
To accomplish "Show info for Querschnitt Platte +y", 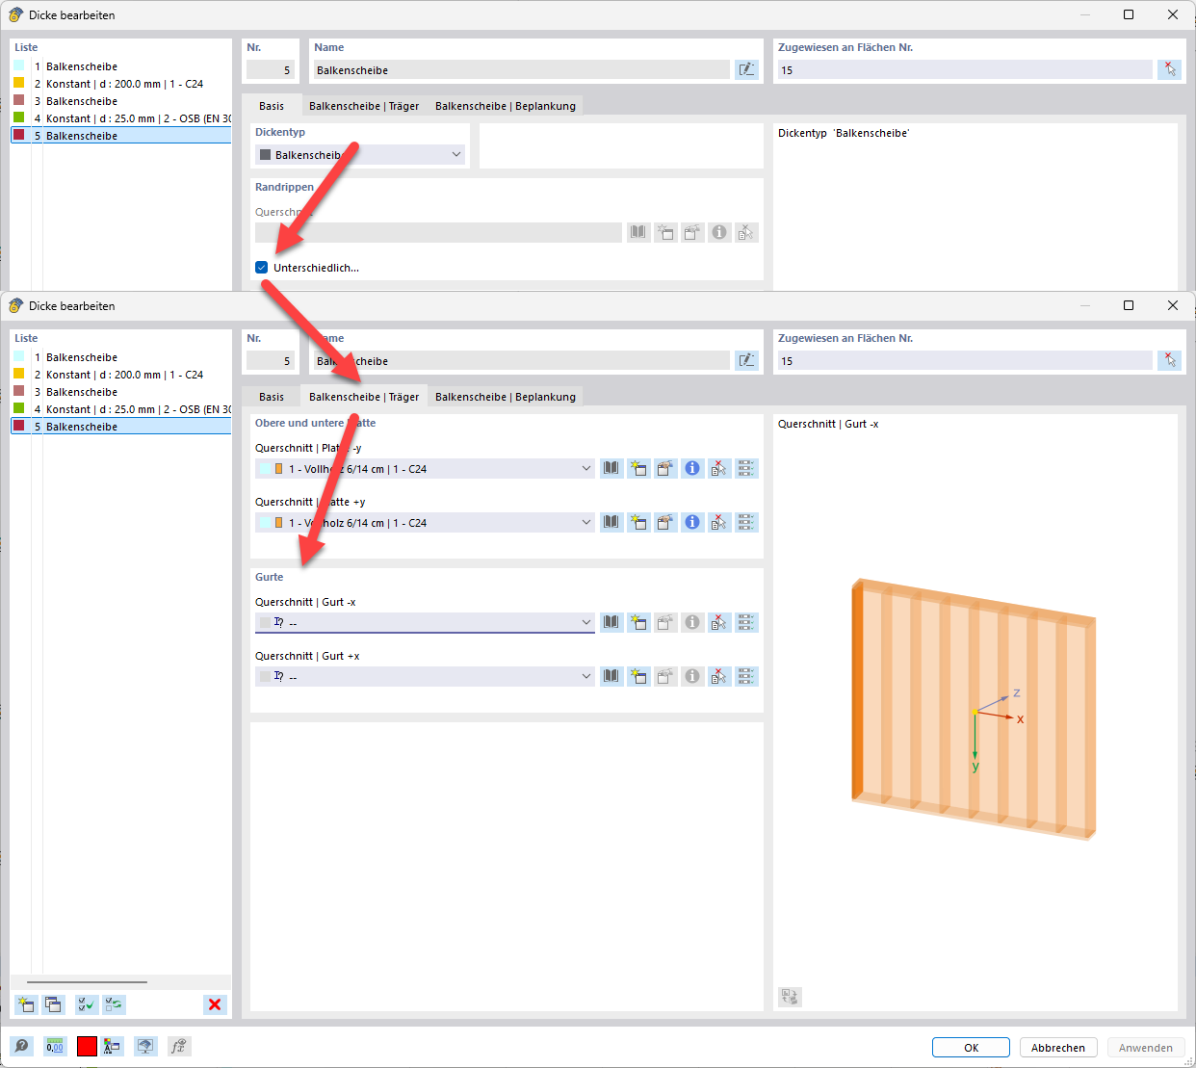I will click(x=692, y=522).
